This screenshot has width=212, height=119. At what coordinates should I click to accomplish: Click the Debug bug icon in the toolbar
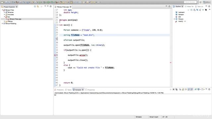point(44,2)
